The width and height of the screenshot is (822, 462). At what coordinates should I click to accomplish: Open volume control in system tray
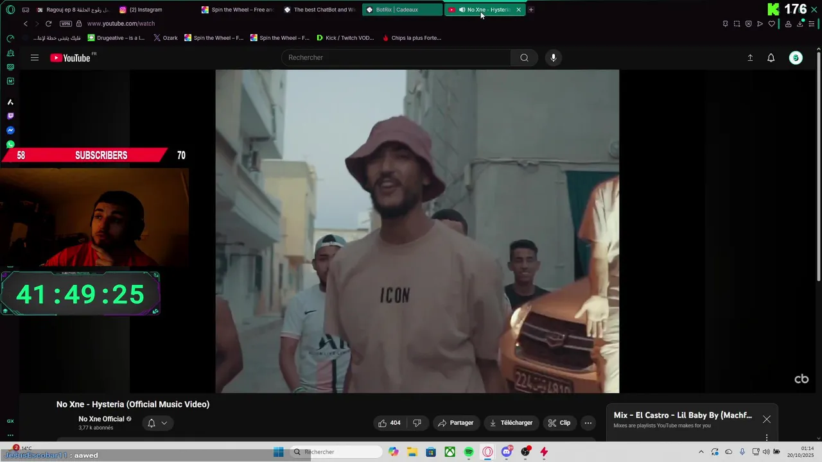765,452
